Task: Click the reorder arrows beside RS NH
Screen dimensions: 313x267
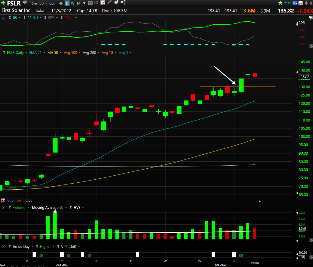Action: (24, 18)
